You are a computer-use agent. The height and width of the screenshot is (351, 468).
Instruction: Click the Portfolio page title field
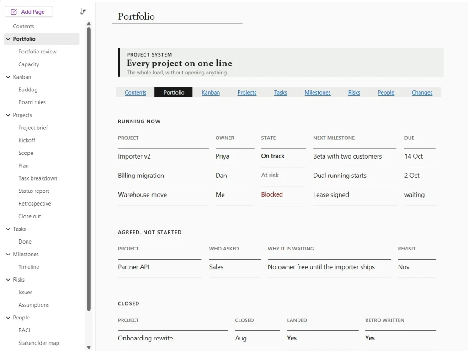point(177,16)
